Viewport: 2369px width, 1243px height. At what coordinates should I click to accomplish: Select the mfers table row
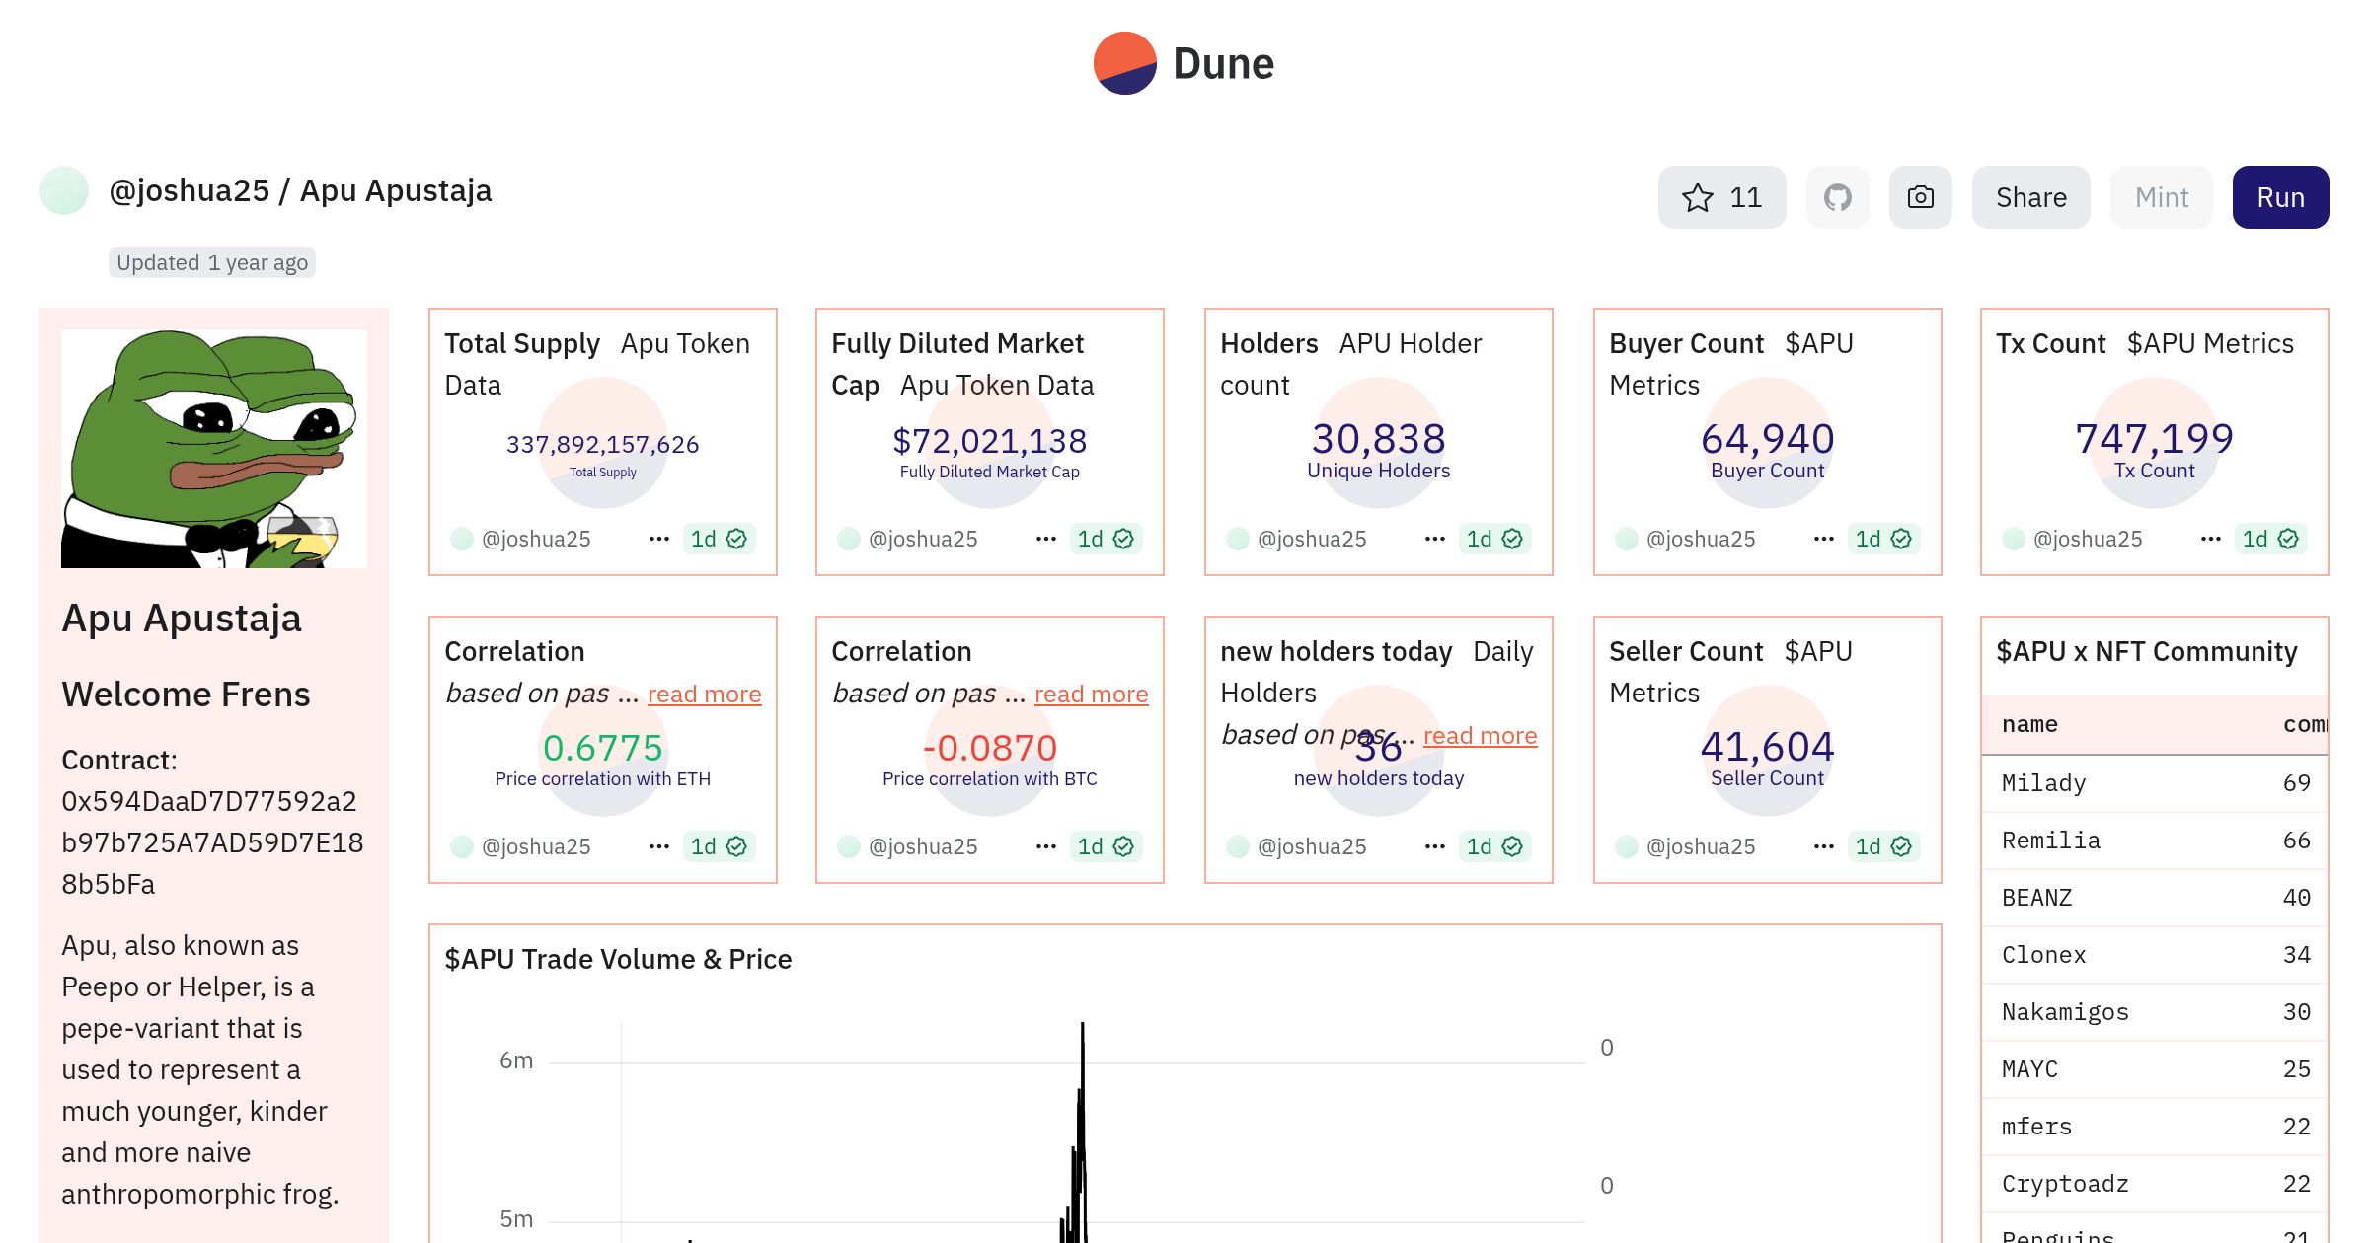click(2155, 1127)
